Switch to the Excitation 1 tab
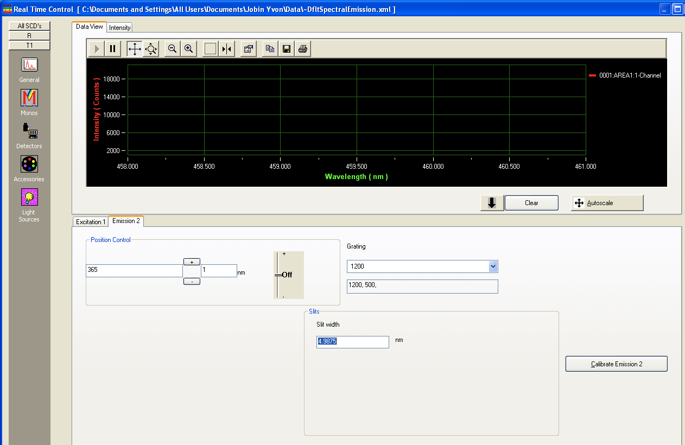The width and height of the screenshot is (685, 445). click(x=91, y=221)
